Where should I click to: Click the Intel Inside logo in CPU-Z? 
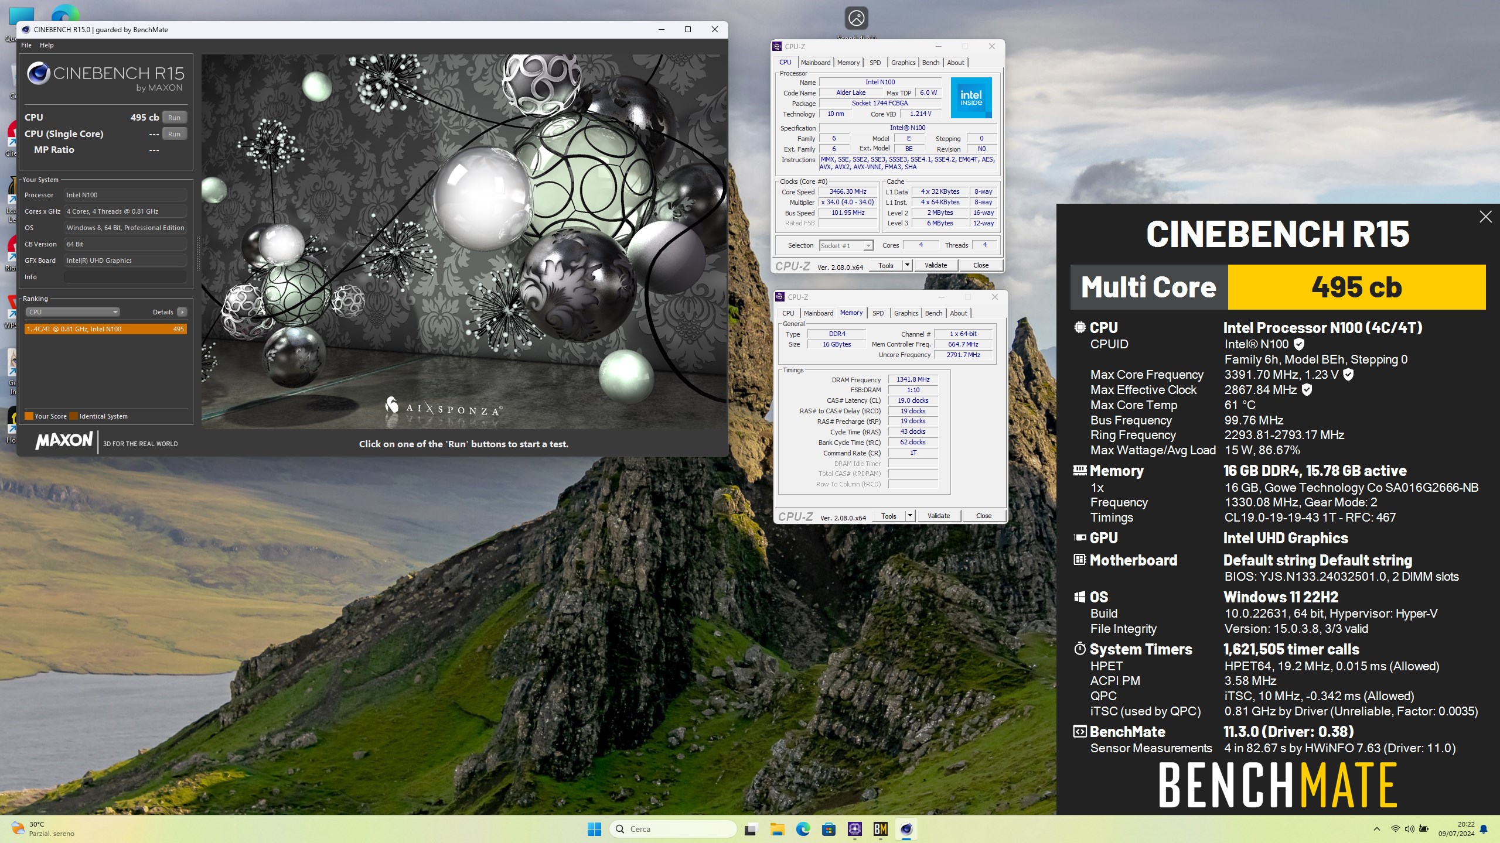tap(971, 98)
